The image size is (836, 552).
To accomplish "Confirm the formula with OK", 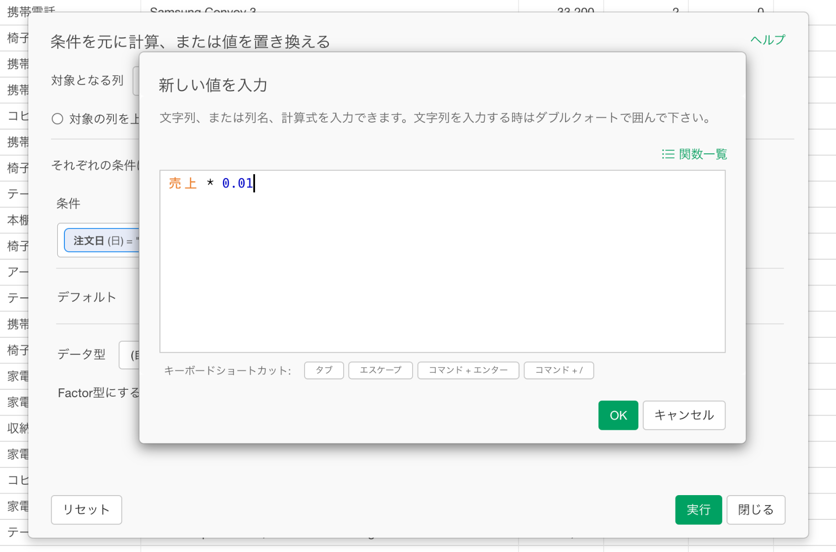I will click(618, 415).
